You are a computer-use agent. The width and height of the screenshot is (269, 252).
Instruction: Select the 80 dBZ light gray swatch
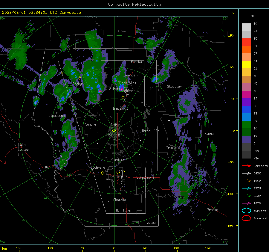click(246, 27)
